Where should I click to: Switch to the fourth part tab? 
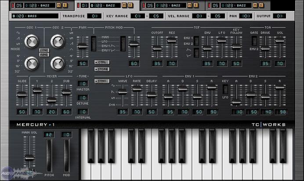pyautogui.click(x=238, y=5)
